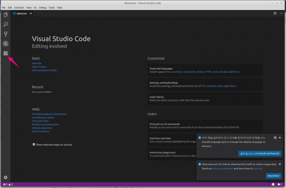Click the New file link
This screenshot has height=188, width=286.
[x=37, y=63]
